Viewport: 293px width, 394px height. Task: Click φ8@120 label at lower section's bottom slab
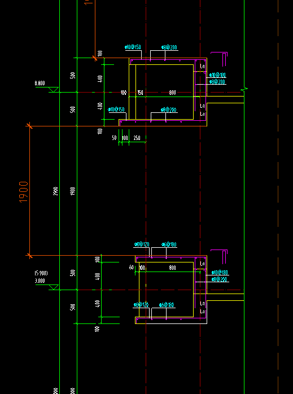[141, 305]
